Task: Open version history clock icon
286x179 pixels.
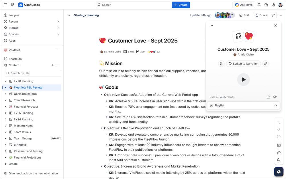Action: [x=279, y=137]
